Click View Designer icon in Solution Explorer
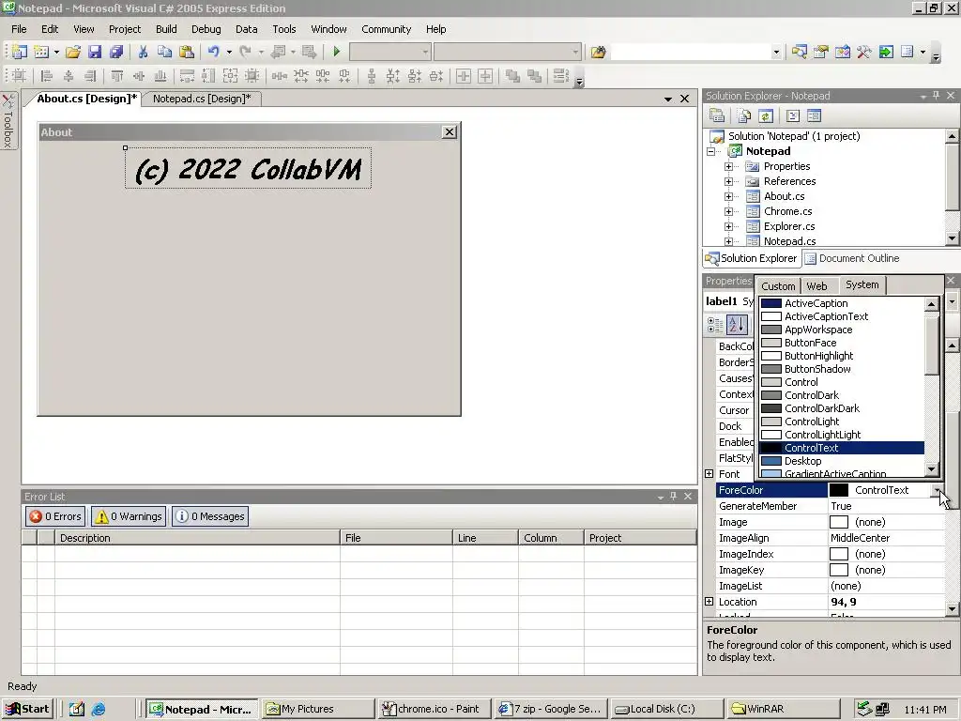The image size is (961, 721). tap(814, 115)
